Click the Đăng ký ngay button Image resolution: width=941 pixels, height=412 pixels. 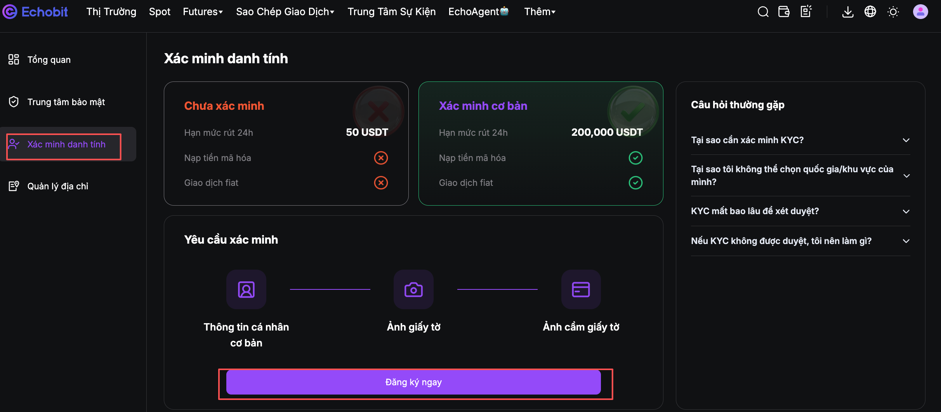pyautogui.click(x=413, y=382)
